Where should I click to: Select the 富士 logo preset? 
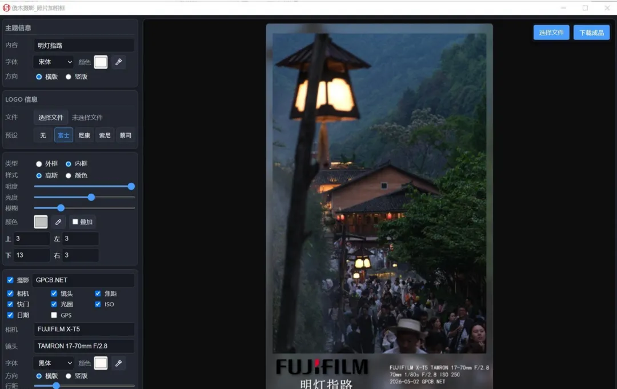click(63, 135)
